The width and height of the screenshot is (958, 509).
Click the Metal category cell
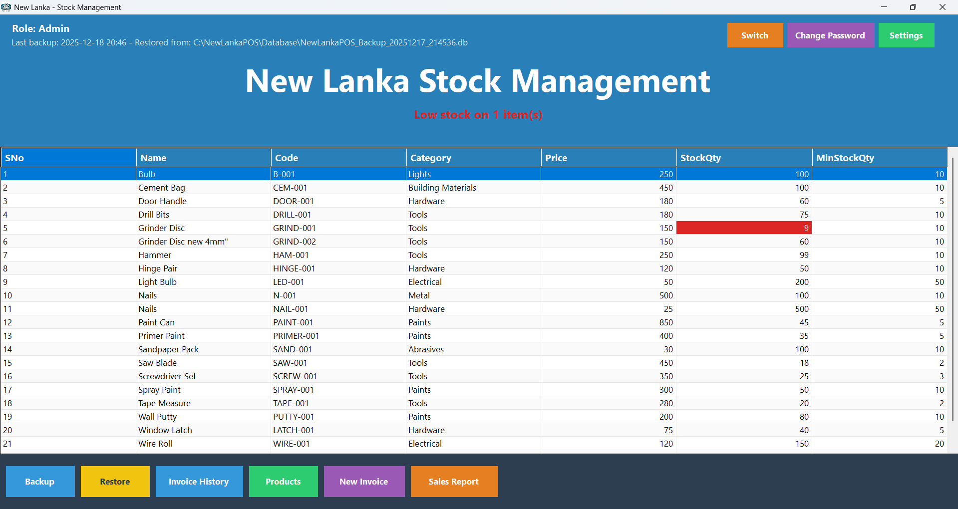coord(474,295)
